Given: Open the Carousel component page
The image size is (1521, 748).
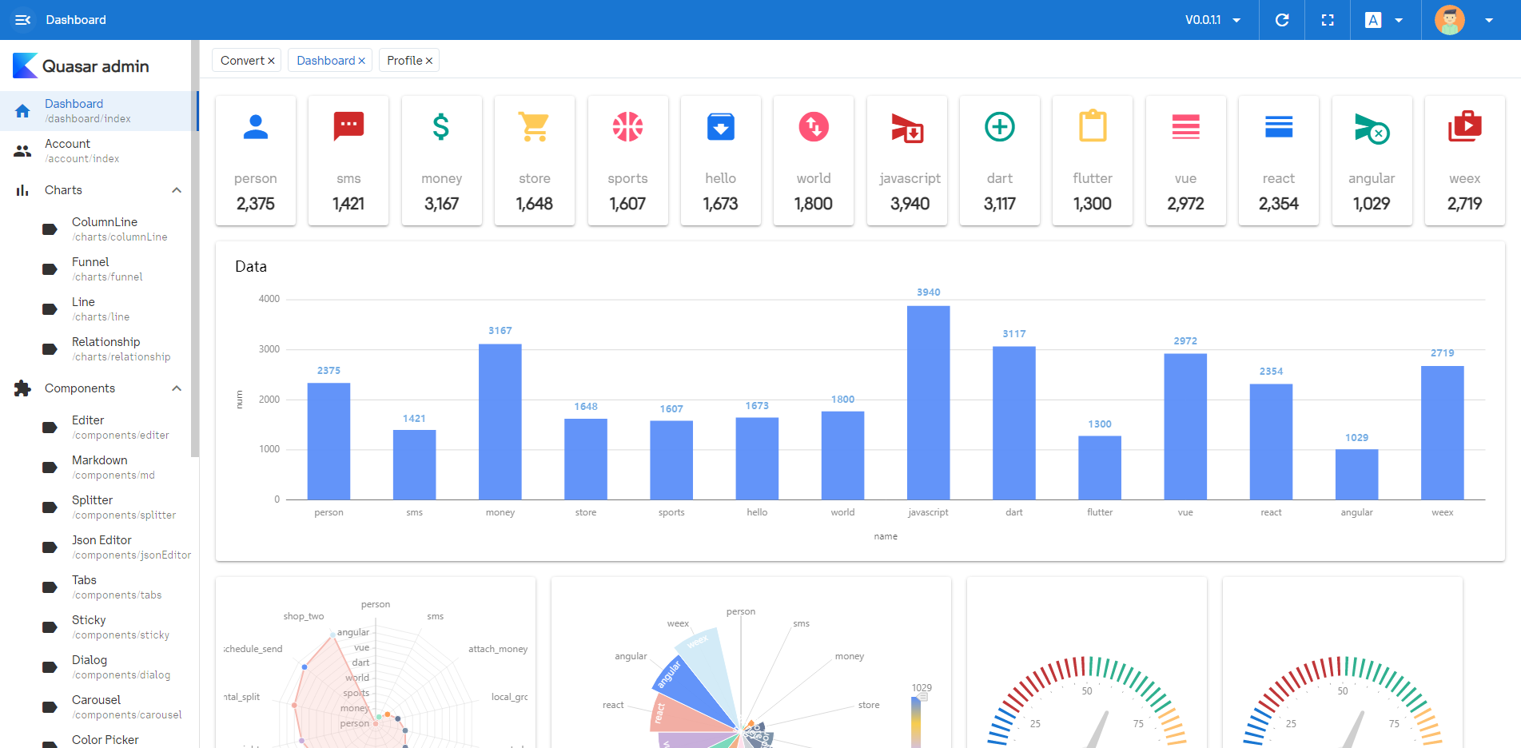Looking at the screenshot, I should [x=96, y=707].
